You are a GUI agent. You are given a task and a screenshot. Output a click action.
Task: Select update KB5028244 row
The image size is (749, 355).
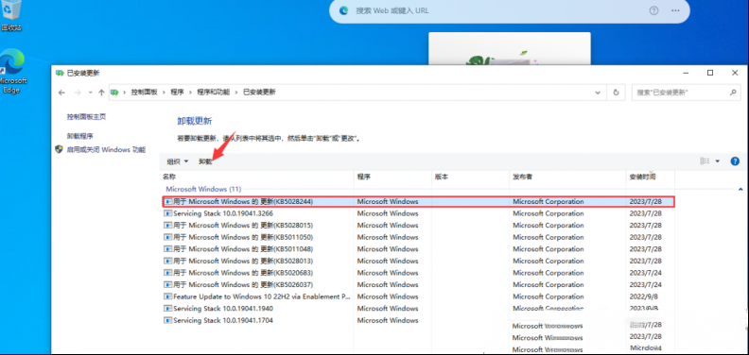click(x=418, y=201)
